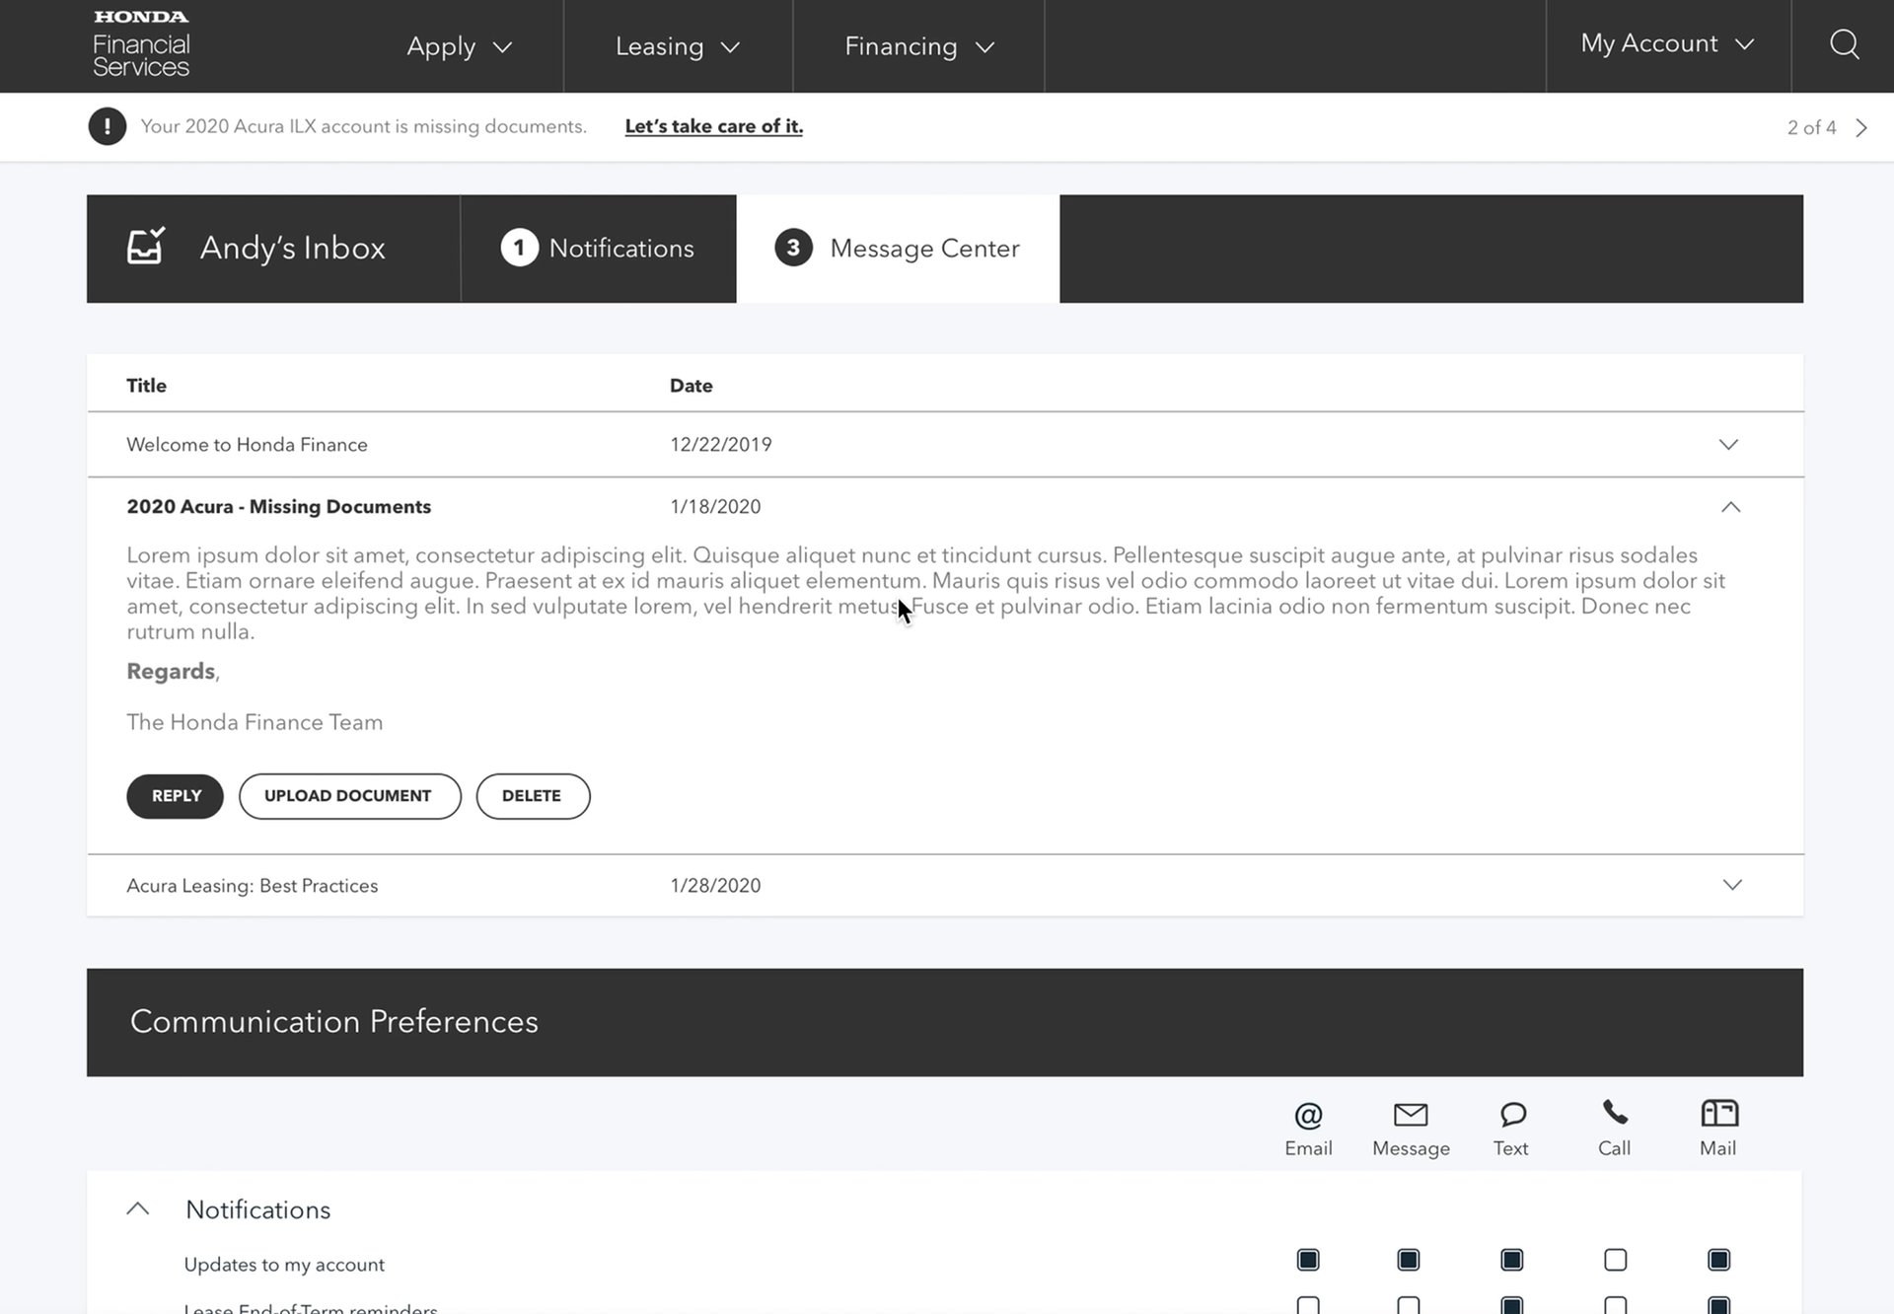Image resolution: width=1894 pixels, height=1314 pixels.
Task: Click the Text speech bubble icon
Action: 1512,1115
